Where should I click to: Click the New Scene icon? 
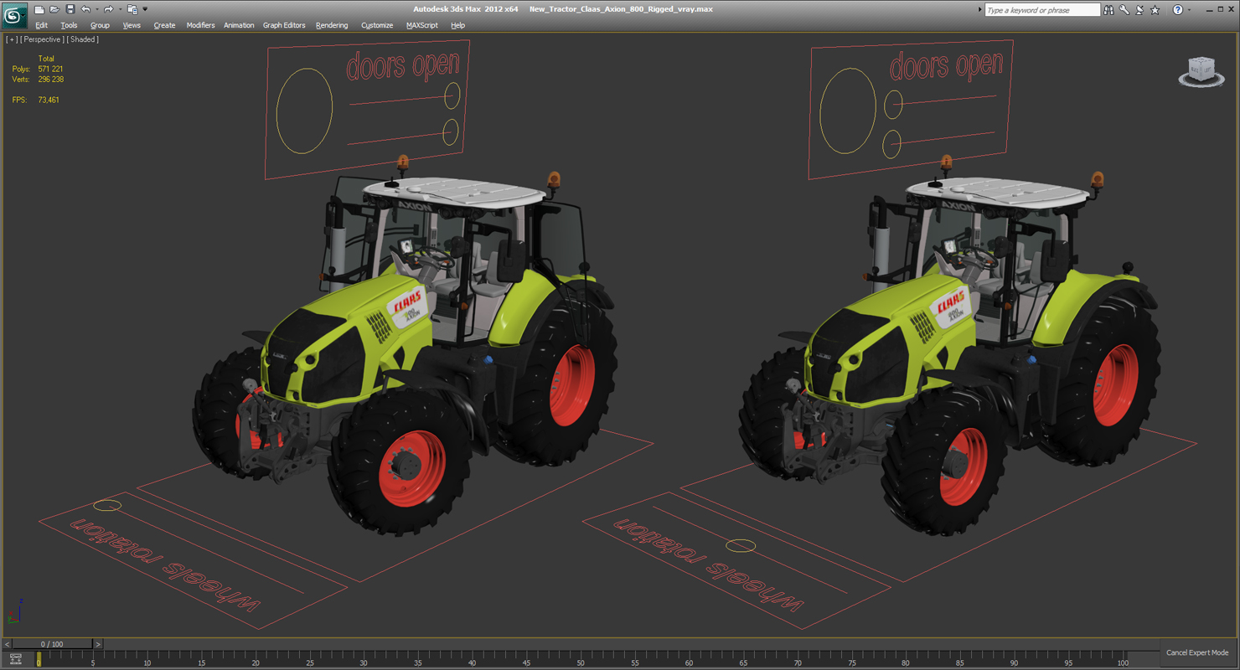click(x=39, y=10)
